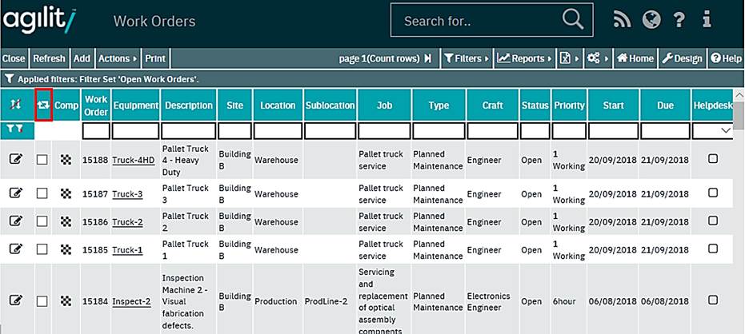Open edit icon for work order 15188

pos(16,159)
